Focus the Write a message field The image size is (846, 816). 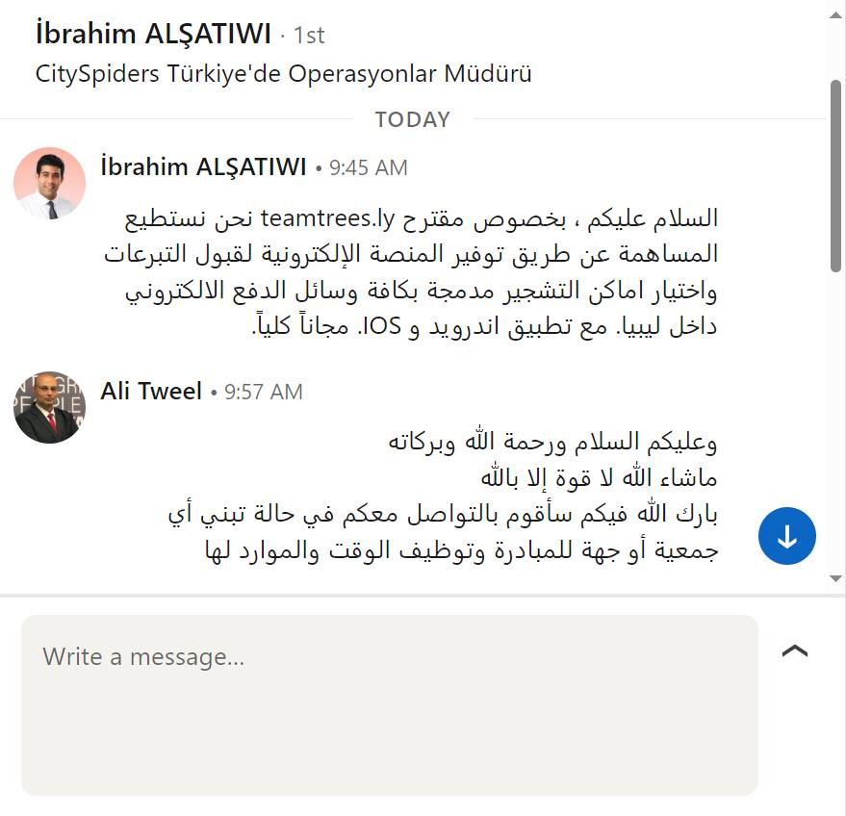(x=390, y=705)
